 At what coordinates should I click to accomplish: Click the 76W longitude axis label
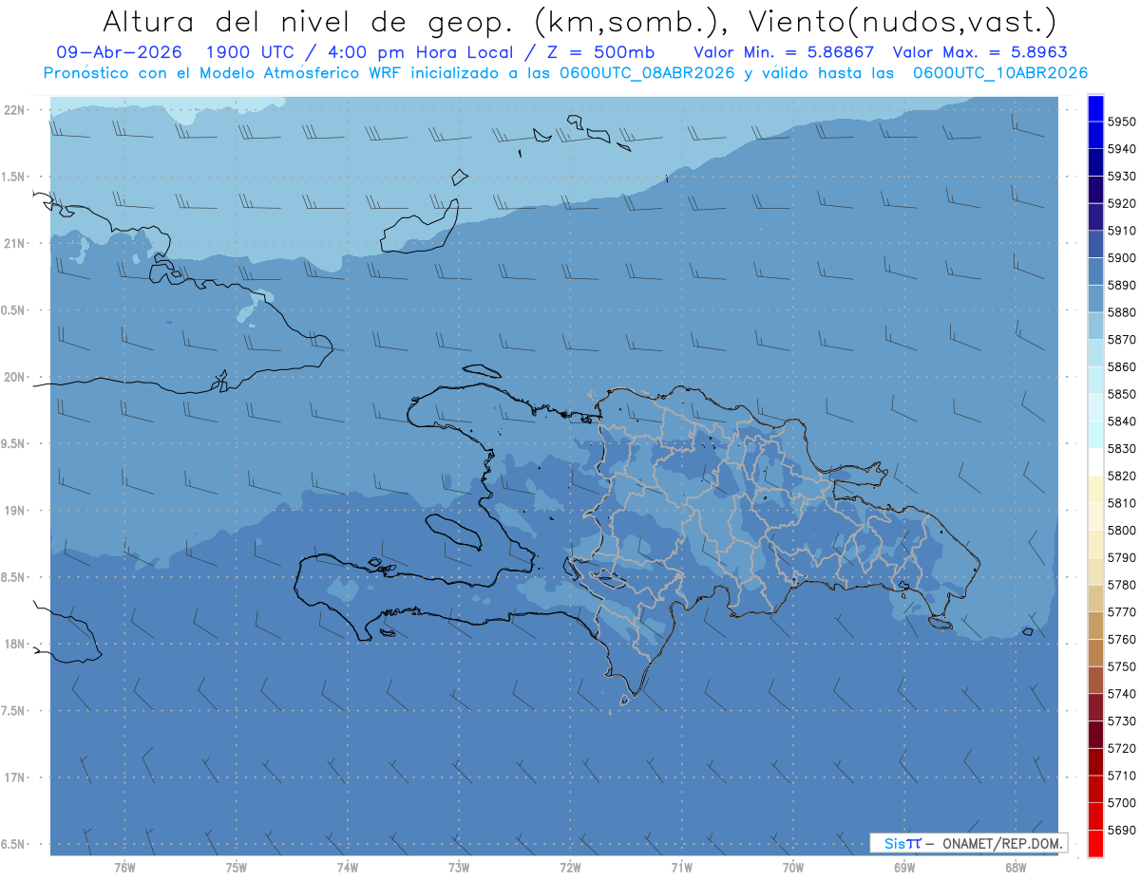(124, 867)
